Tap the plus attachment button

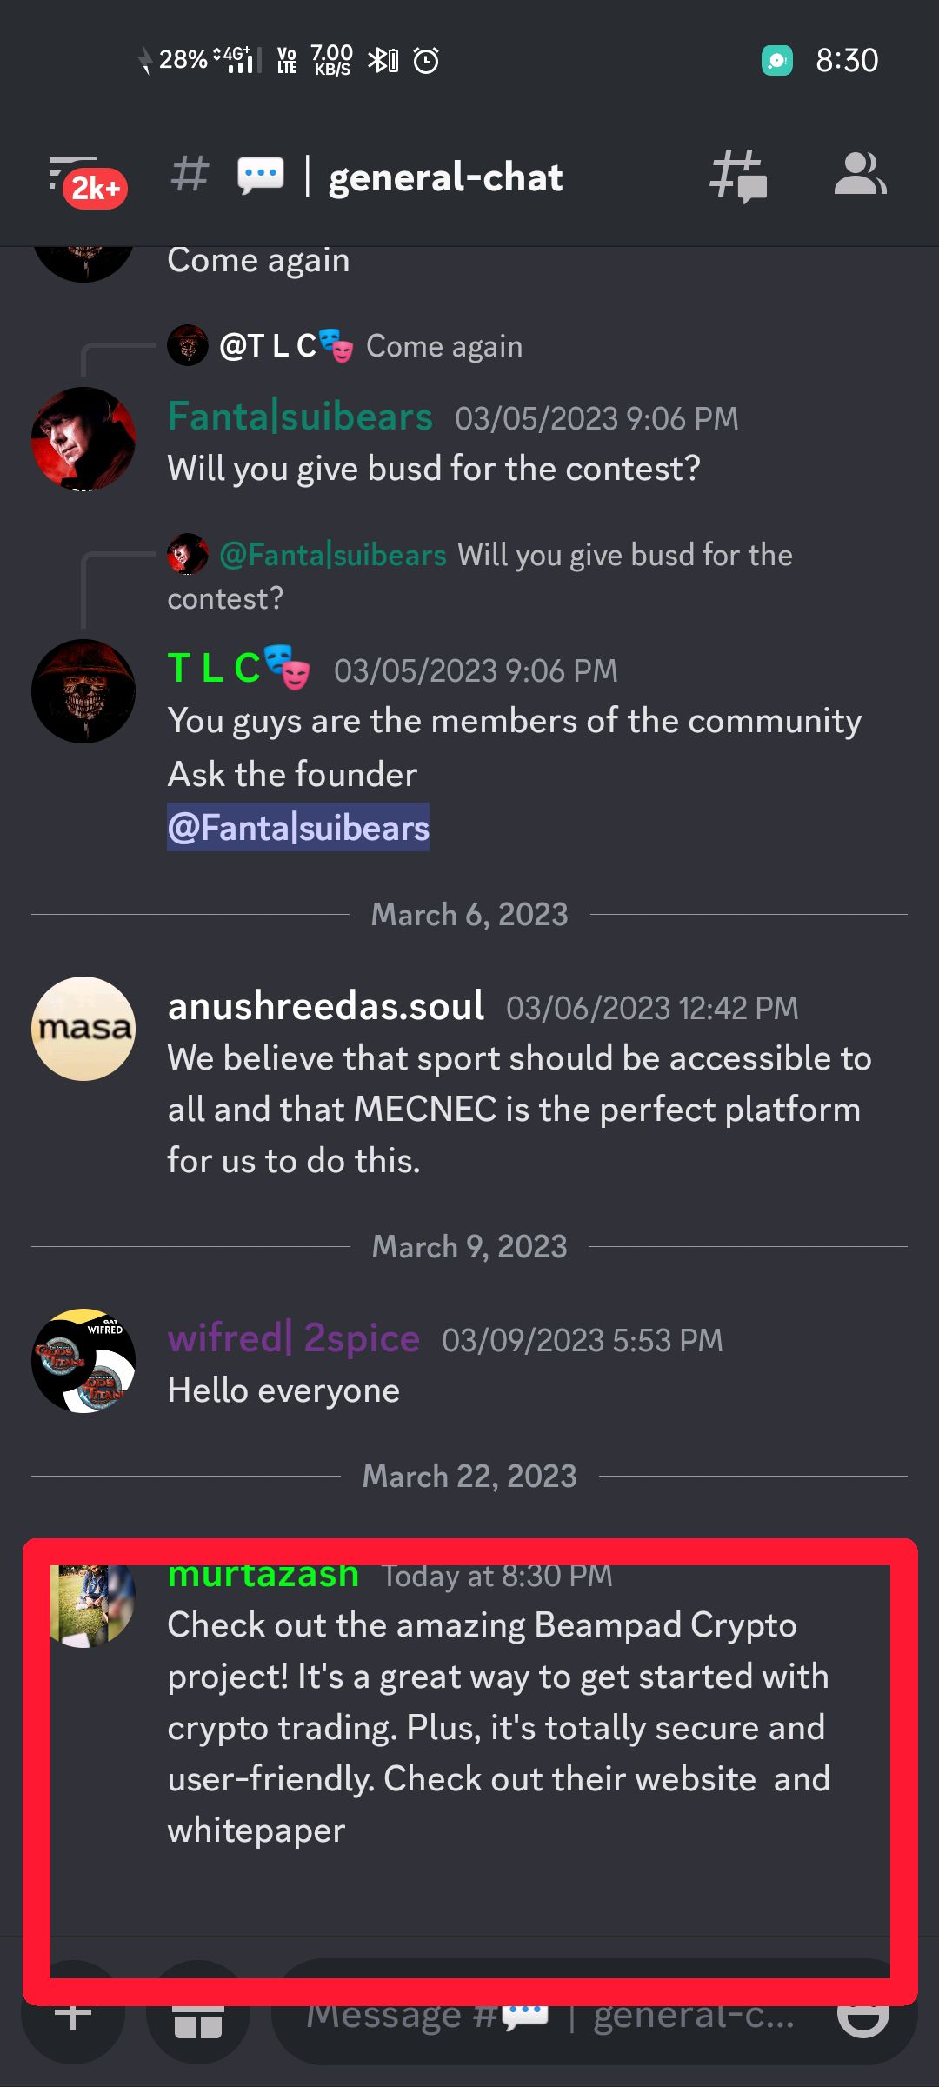coord(73,2016)
